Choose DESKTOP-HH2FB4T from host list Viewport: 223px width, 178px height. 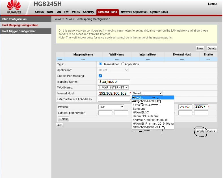146,101
